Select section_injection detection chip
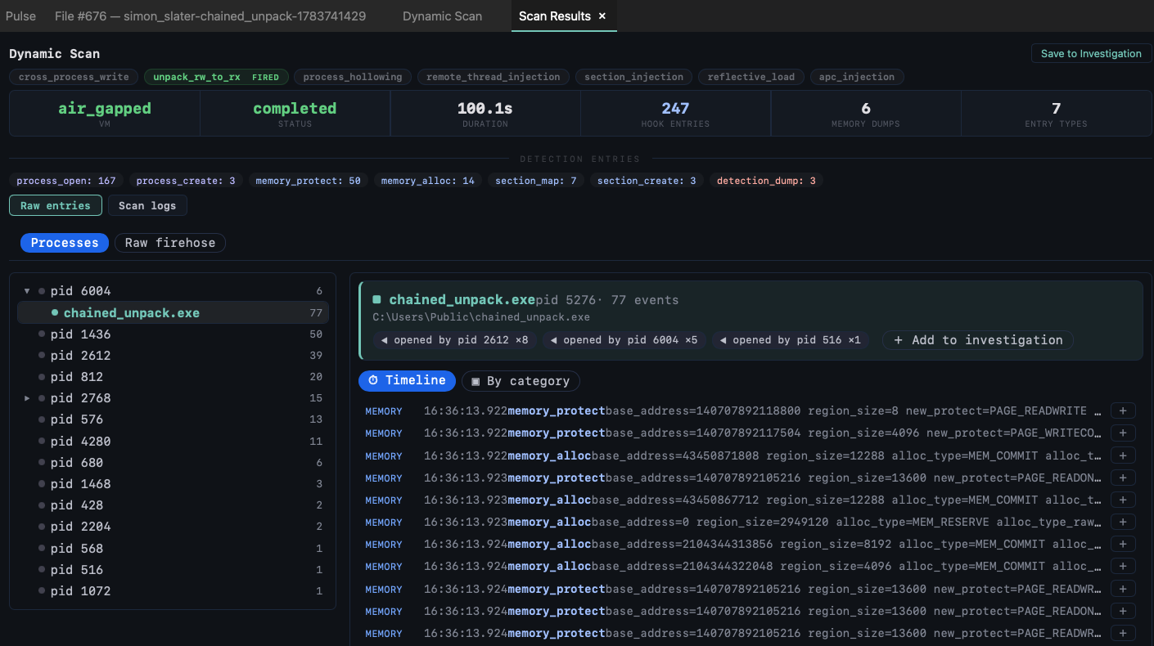The height and width of the screenshot is (646, 1154). click(634, 77)
